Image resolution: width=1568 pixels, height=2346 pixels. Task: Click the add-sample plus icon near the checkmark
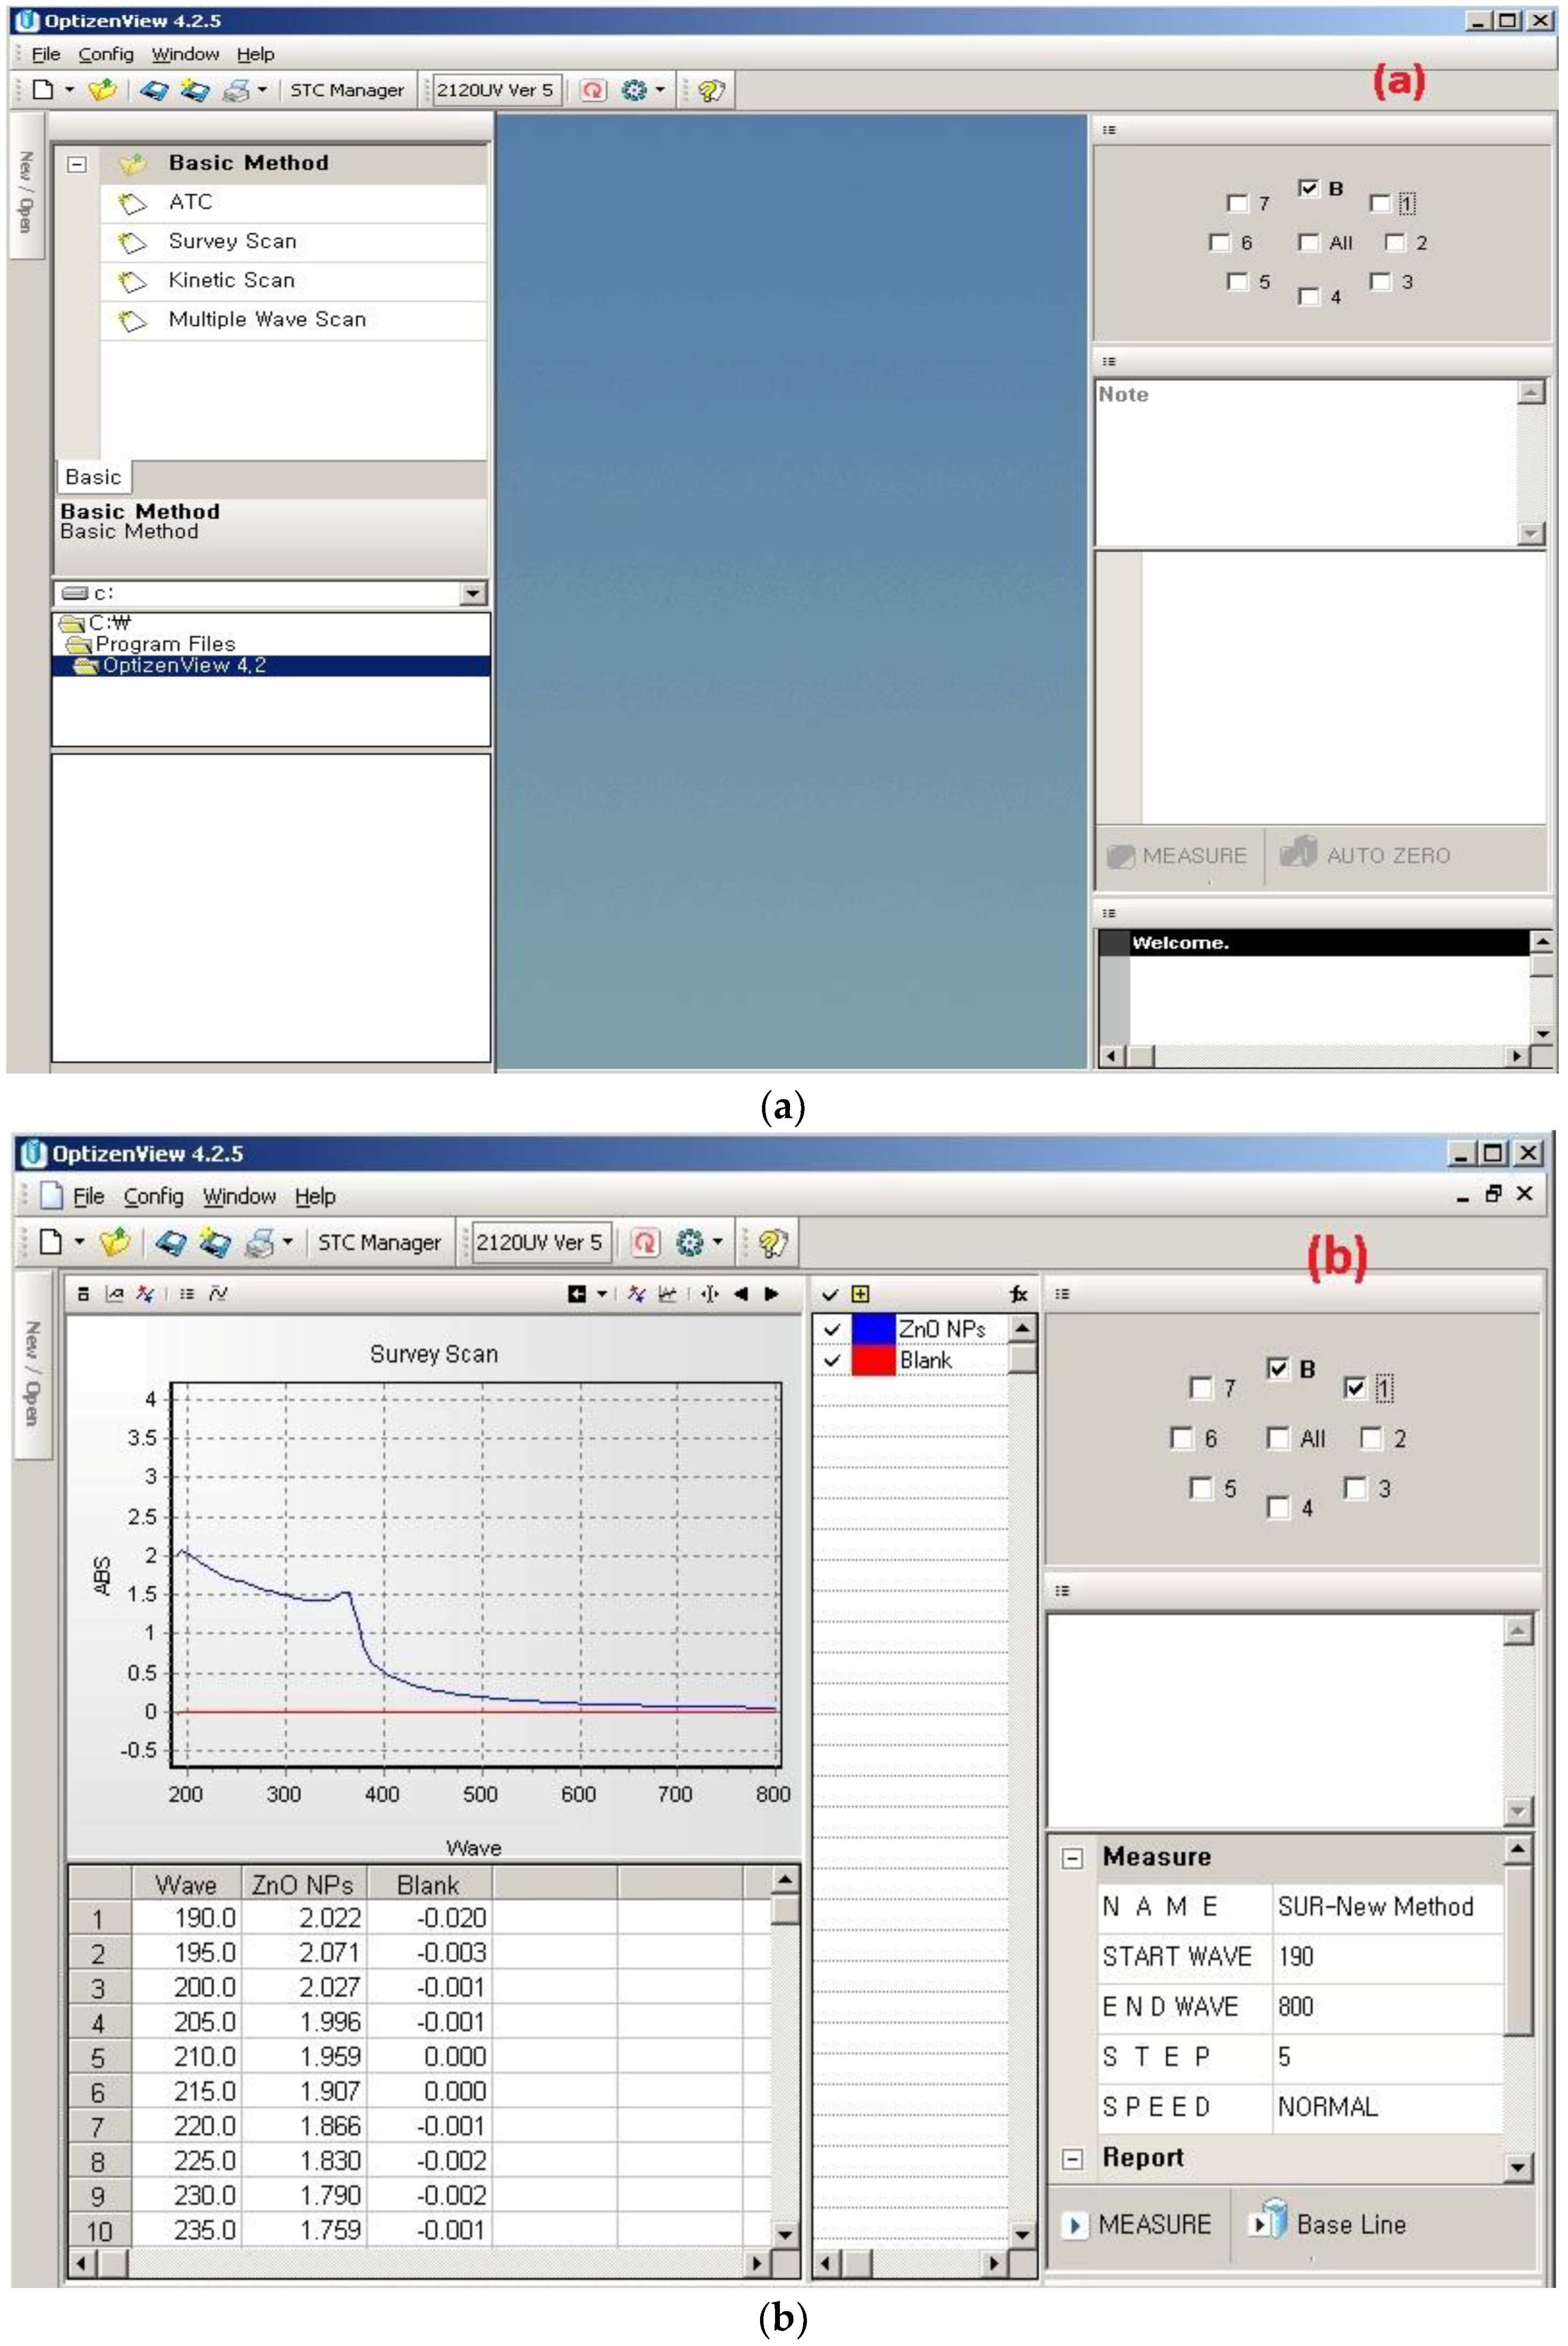[860, 1293]
